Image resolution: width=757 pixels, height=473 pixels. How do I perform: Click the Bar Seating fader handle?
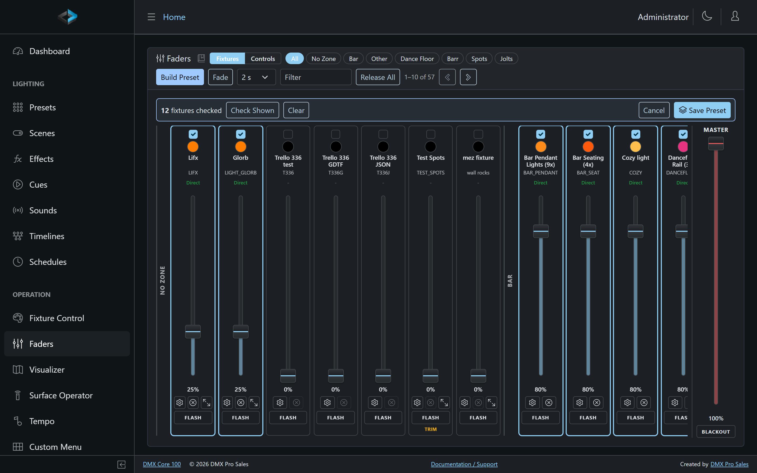click(588, 231)
